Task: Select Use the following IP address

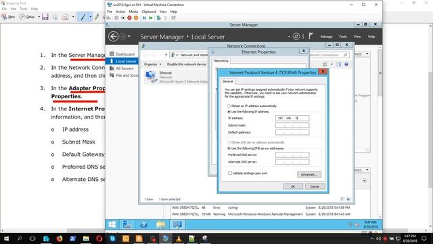Action: point(229,112)
